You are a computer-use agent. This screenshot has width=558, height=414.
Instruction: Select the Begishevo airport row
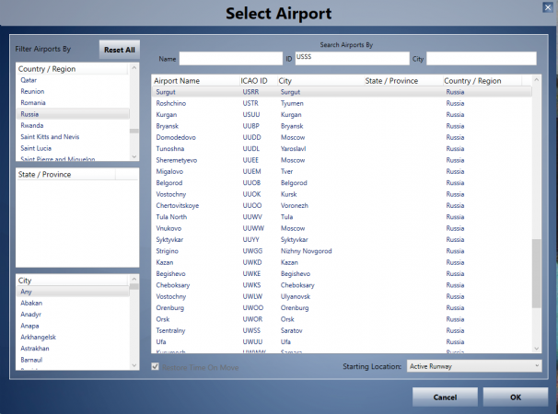pos(342,274)
